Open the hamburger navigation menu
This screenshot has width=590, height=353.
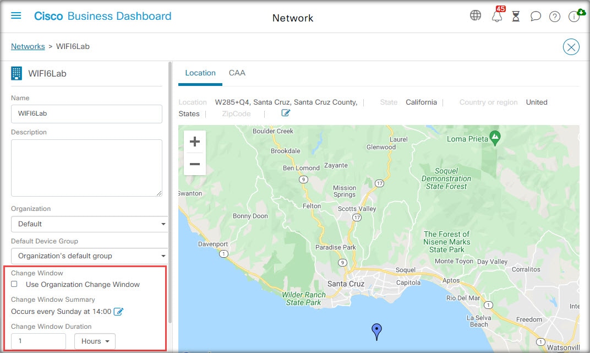pyautogui.click(x=16, y=16)
